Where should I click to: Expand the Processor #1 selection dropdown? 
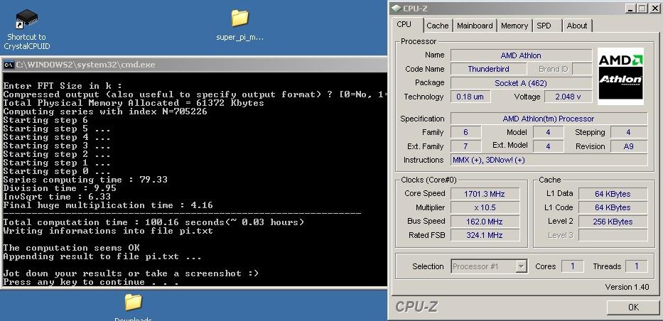[x=522, y=266]
